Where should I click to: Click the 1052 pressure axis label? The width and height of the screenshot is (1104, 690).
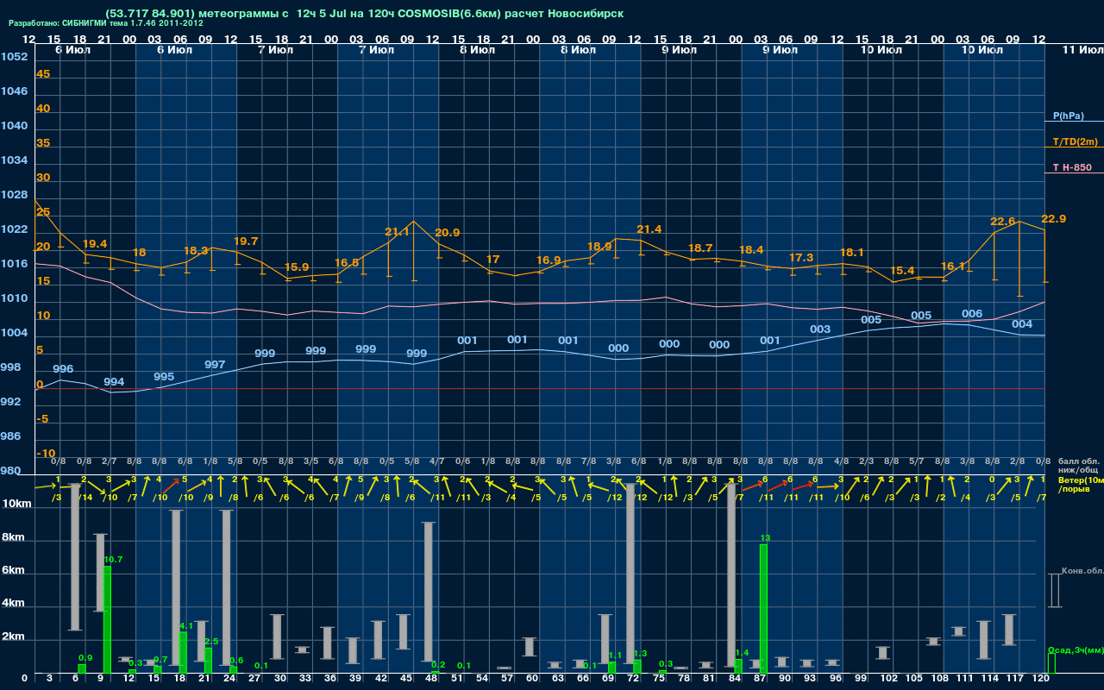[14, 57]
